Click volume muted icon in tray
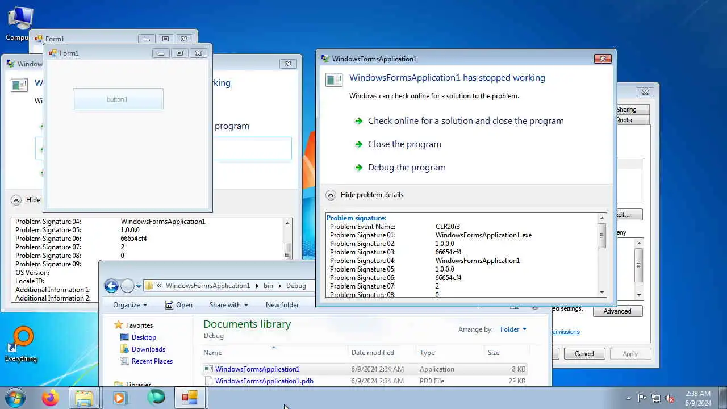This screenshot has height=409, width=727. pos(670,399)
